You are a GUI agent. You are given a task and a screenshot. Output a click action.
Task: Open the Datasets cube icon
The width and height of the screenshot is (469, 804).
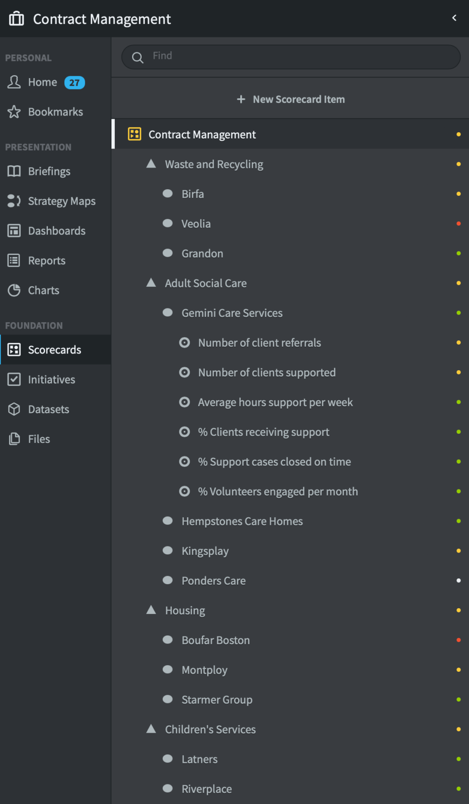point(14,409)
